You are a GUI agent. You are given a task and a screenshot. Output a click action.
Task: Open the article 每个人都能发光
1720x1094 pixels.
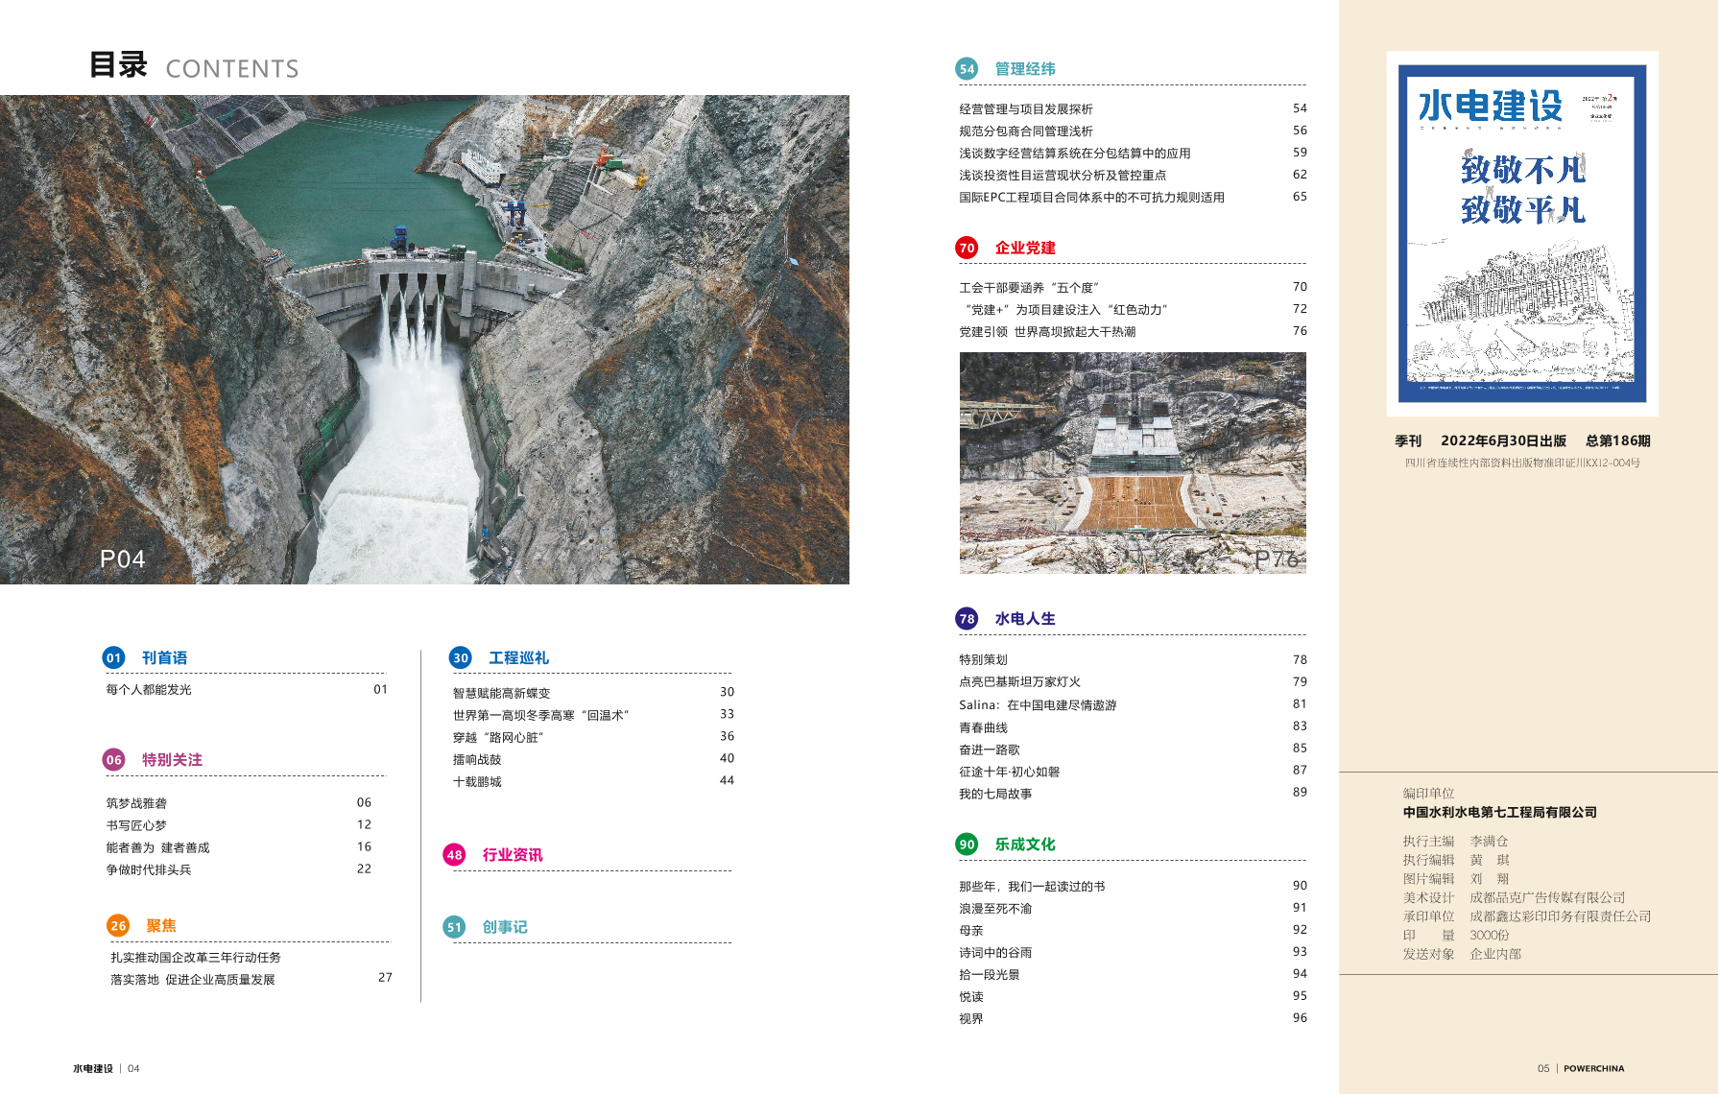pyautogui.click(x=149, y=690)
